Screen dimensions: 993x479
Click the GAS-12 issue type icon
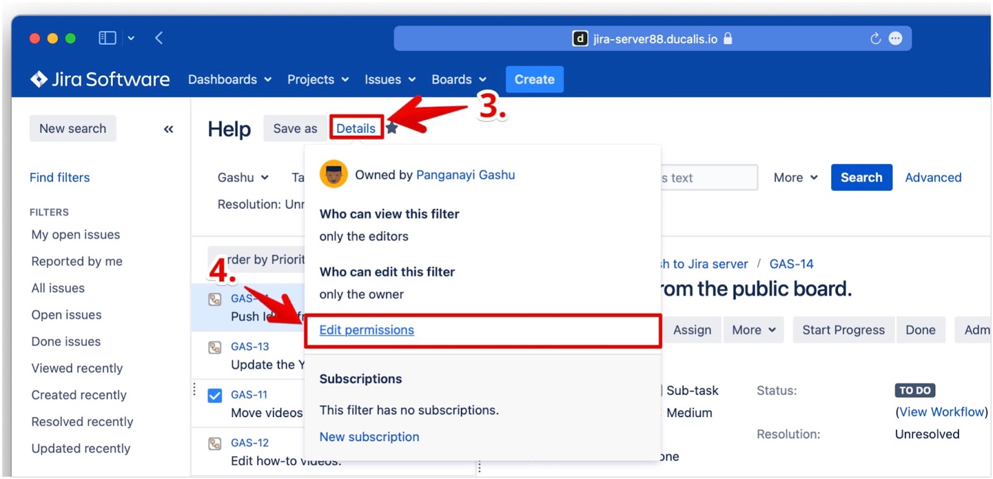pyautogui.click(x=215, y=444)
